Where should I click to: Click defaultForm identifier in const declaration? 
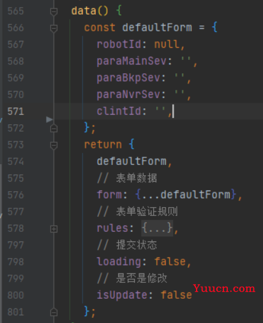pos(157,27)
